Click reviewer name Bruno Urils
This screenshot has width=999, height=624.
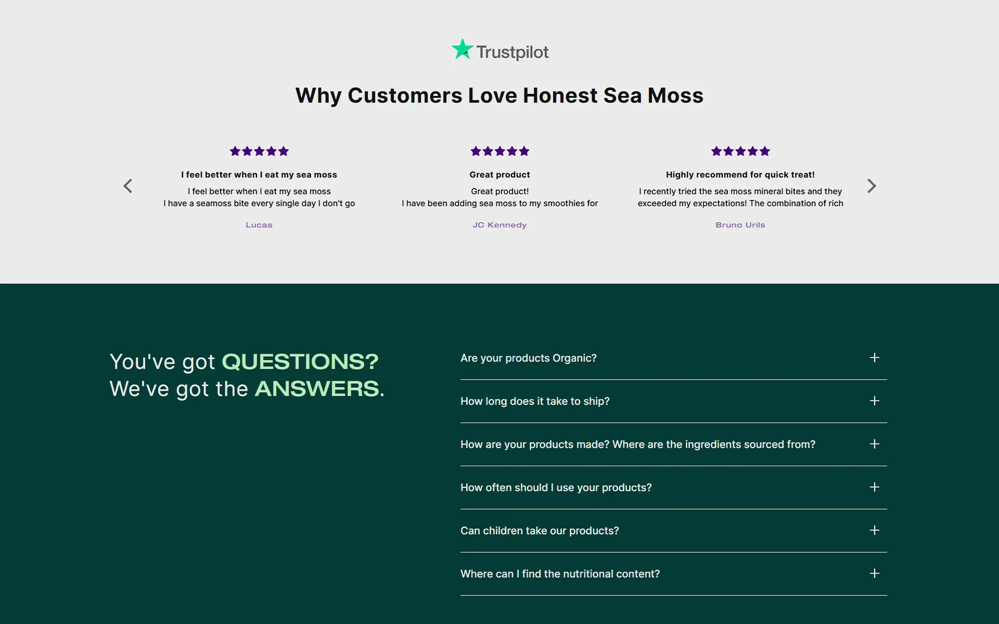[x=740, y=225]
